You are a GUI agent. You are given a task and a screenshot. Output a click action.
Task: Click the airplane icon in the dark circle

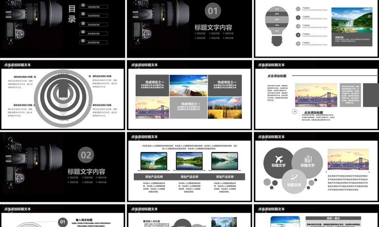[279, 159]
